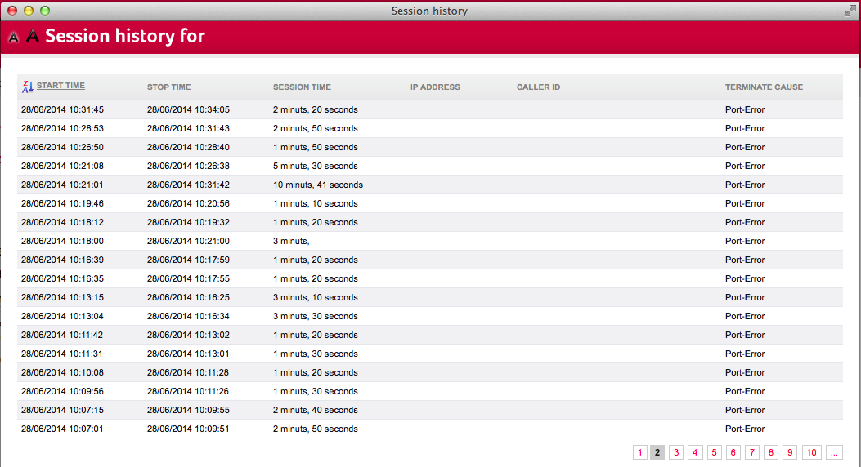Sort by Stop Time column header
Viewport: 861px width, 467px height.
(x=168, y=87)
